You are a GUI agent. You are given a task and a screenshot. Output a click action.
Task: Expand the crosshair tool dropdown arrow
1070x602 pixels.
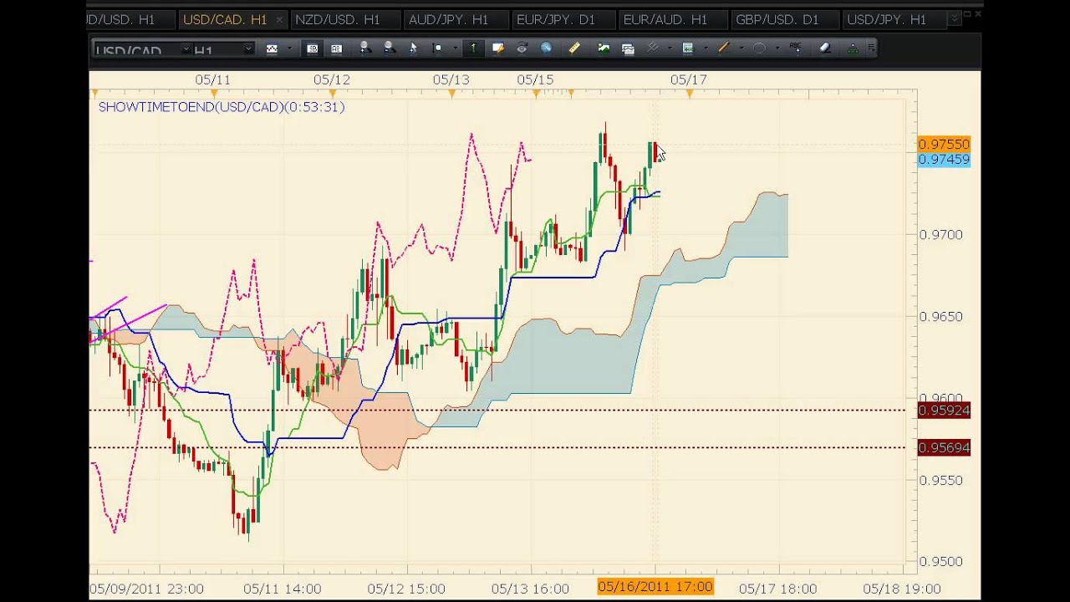(x=456, y=48)
